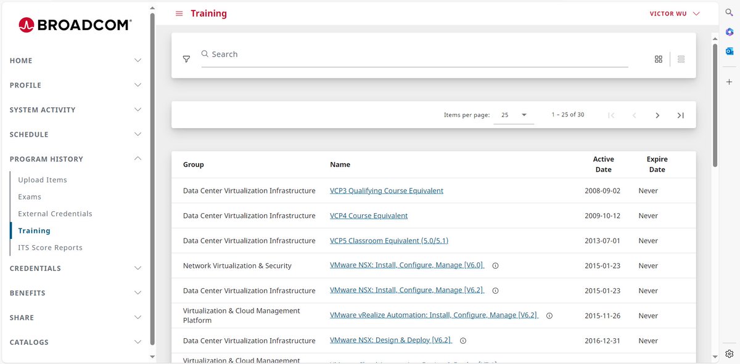Screen dimensions: 740x364
Task: Click the search magnifier icon
Action: [x=205, y=54]
